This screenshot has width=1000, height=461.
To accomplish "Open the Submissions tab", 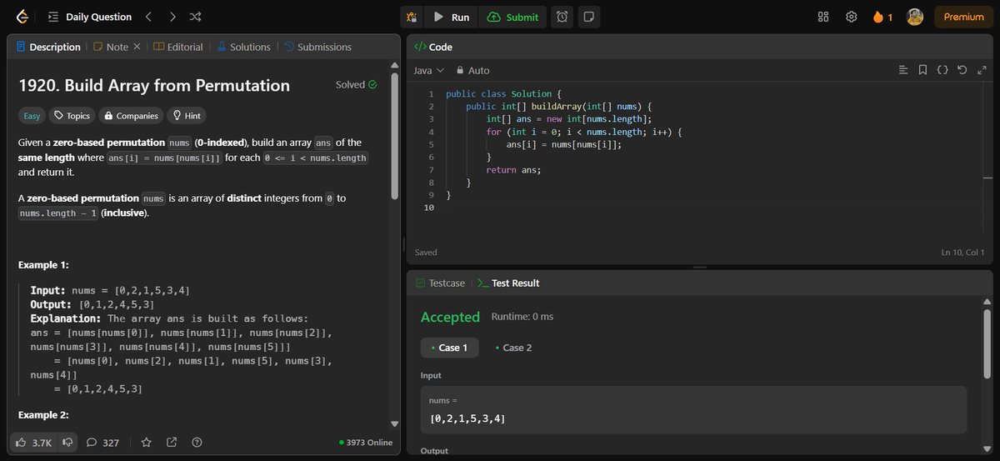I will (317, 47).
